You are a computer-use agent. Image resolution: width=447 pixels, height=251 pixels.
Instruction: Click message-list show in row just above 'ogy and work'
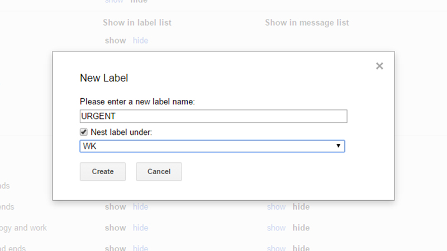[x=276, y=206]
